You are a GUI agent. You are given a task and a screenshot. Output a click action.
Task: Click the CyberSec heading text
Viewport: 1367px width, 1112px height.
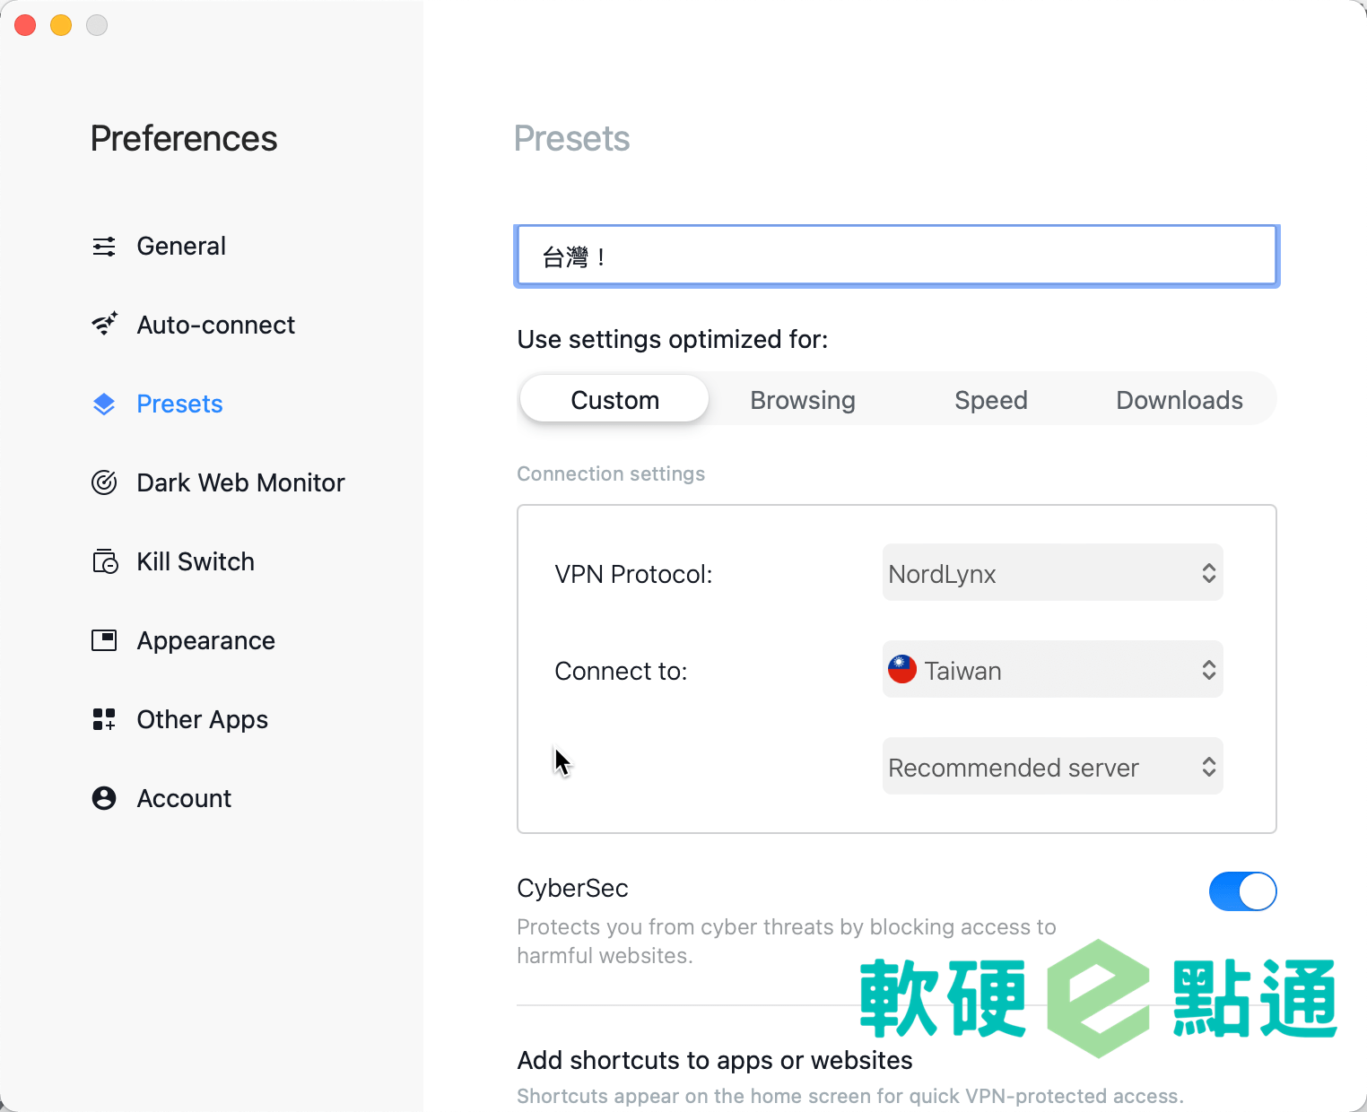[x=572, y=888]
